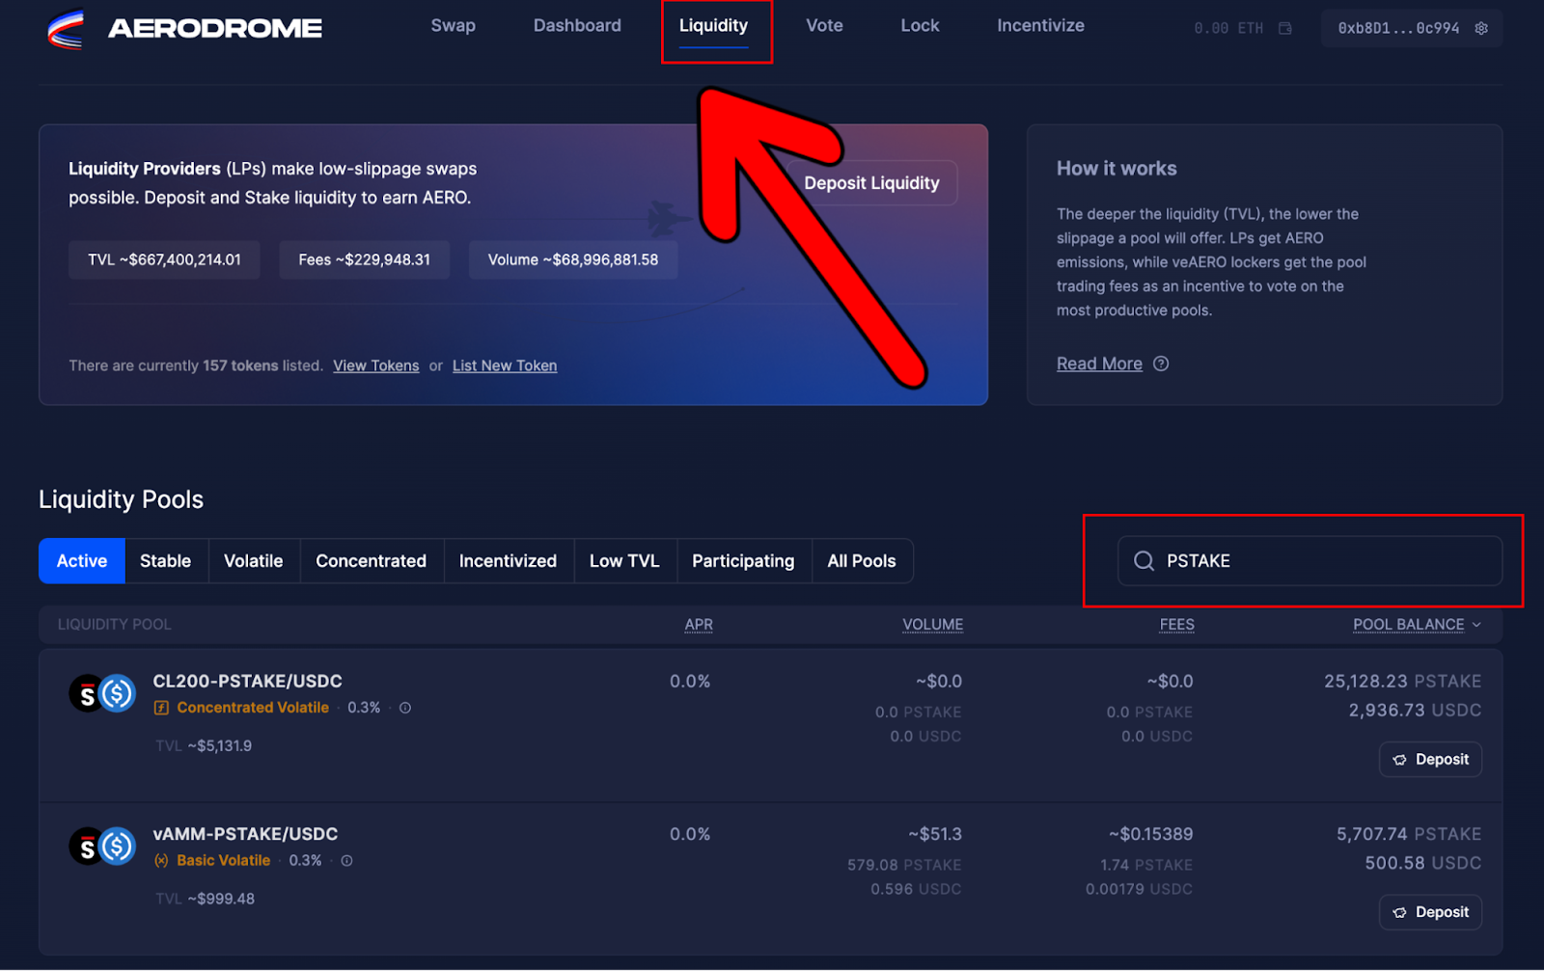
Task: Sort by VOLUME column header
Action: pyautogui.click(x=932, y=625)
